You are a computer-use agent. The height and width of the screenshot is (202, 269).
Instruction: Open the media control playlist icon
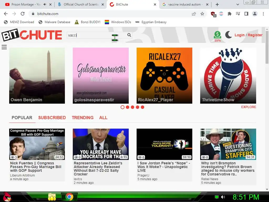point(238,14)
